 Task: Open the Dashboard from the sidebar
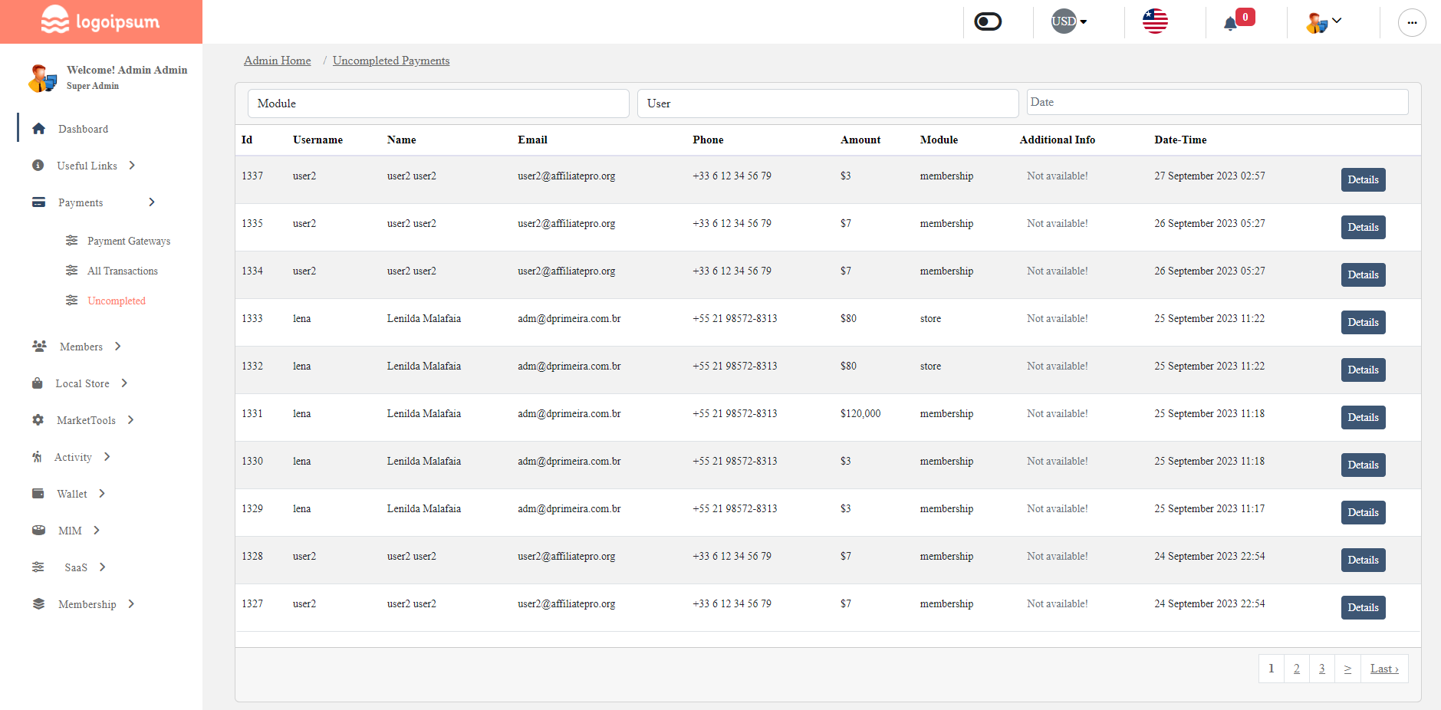[x=83, y=129]
